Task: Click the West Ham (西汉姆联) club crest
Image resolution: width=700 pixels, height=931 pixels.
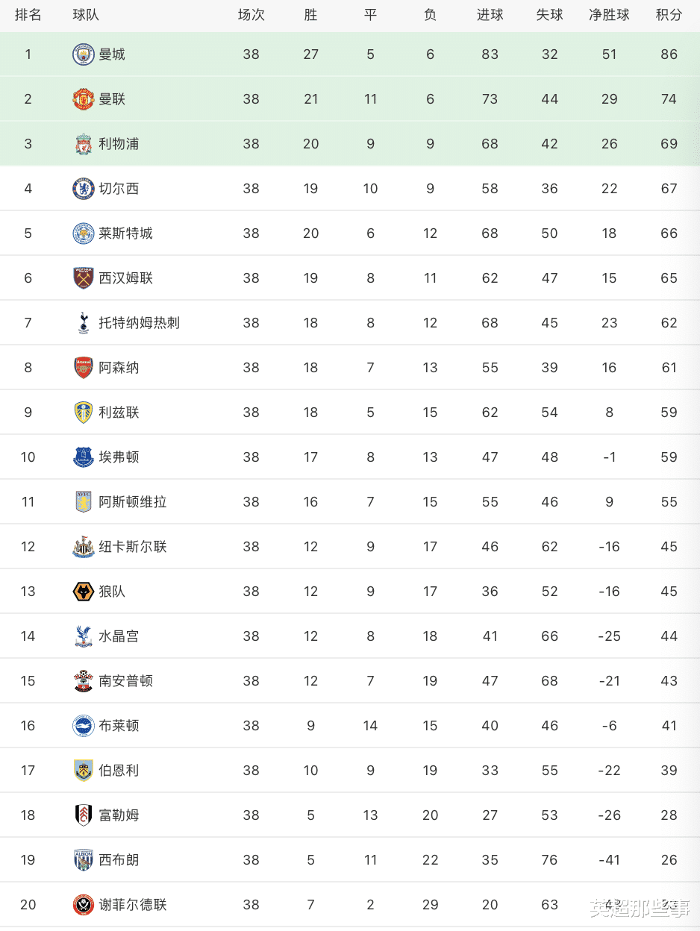Action: pyautogui.click(x=84, y=278)
